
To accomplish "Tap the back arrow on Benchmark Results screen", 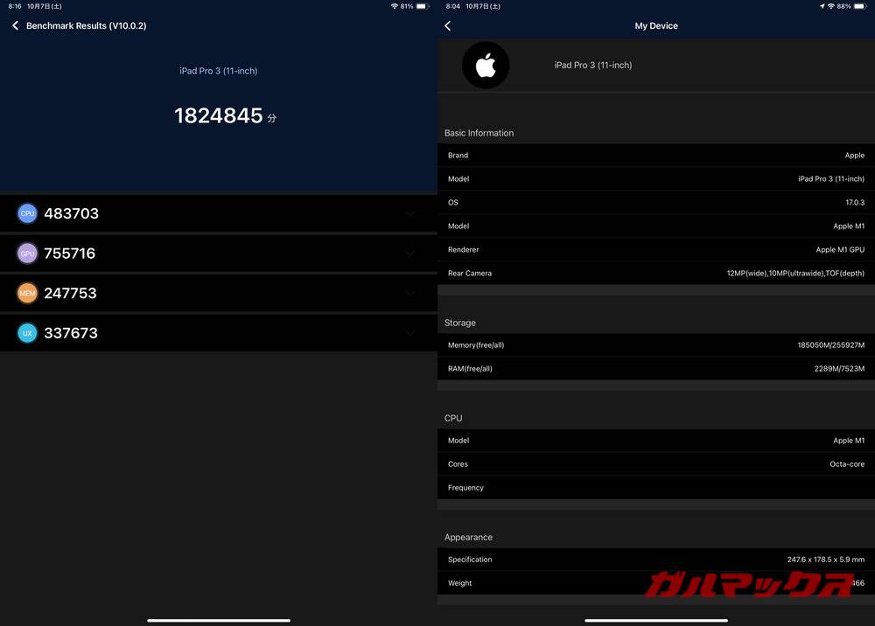I will pos(14,25).
